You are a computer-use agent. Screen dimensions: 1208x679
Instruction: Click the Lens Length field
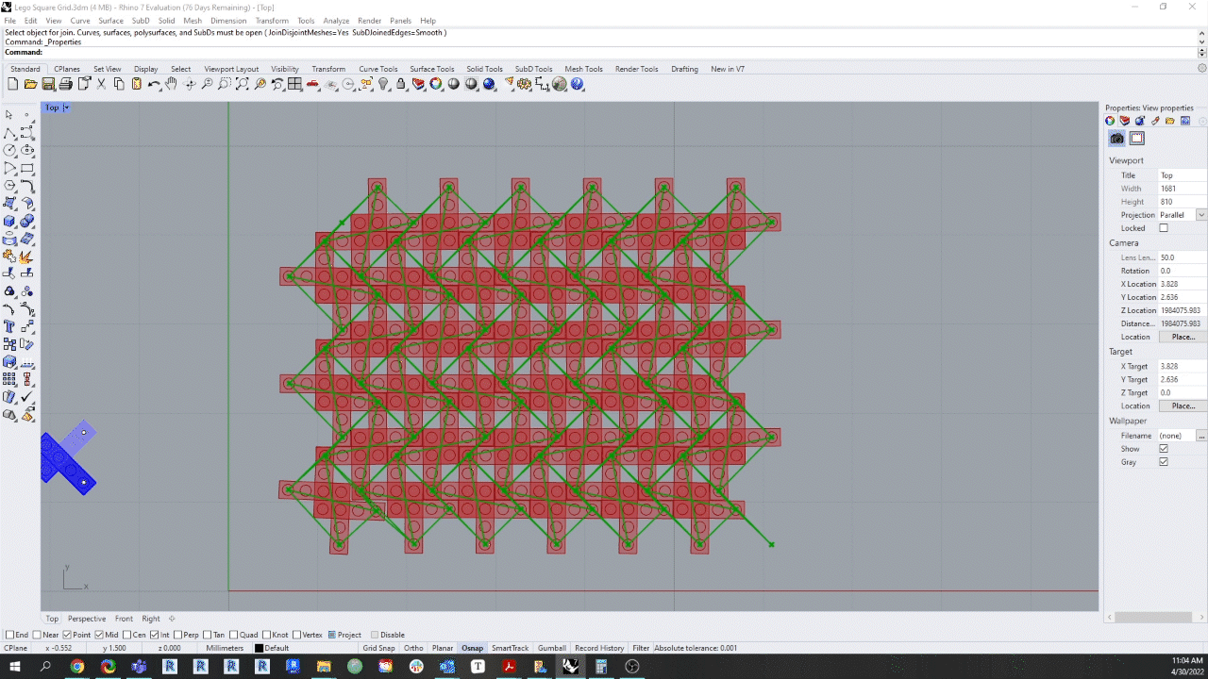[1183, 257]
